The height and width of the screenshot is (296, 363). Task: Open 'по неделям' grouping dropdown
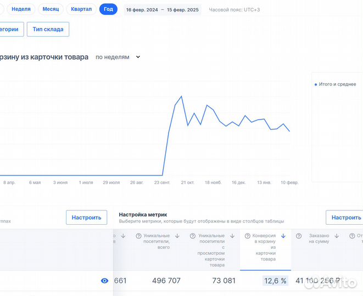point(118,57)
